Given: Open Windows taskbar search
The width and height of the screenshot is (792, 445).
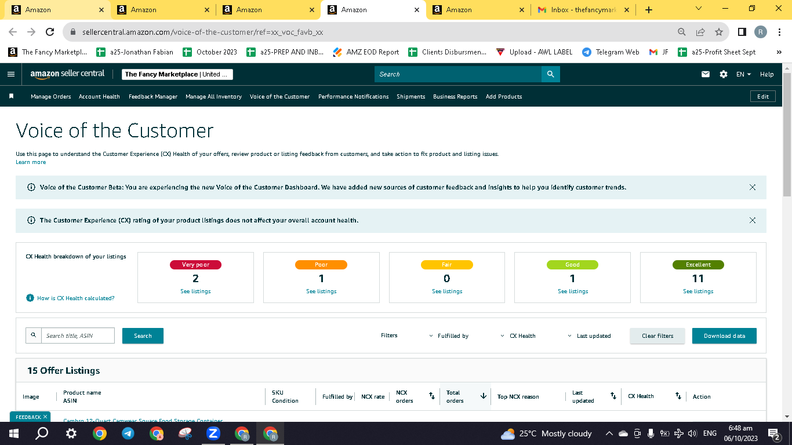Looking at the screenshot, I should 42,433.
